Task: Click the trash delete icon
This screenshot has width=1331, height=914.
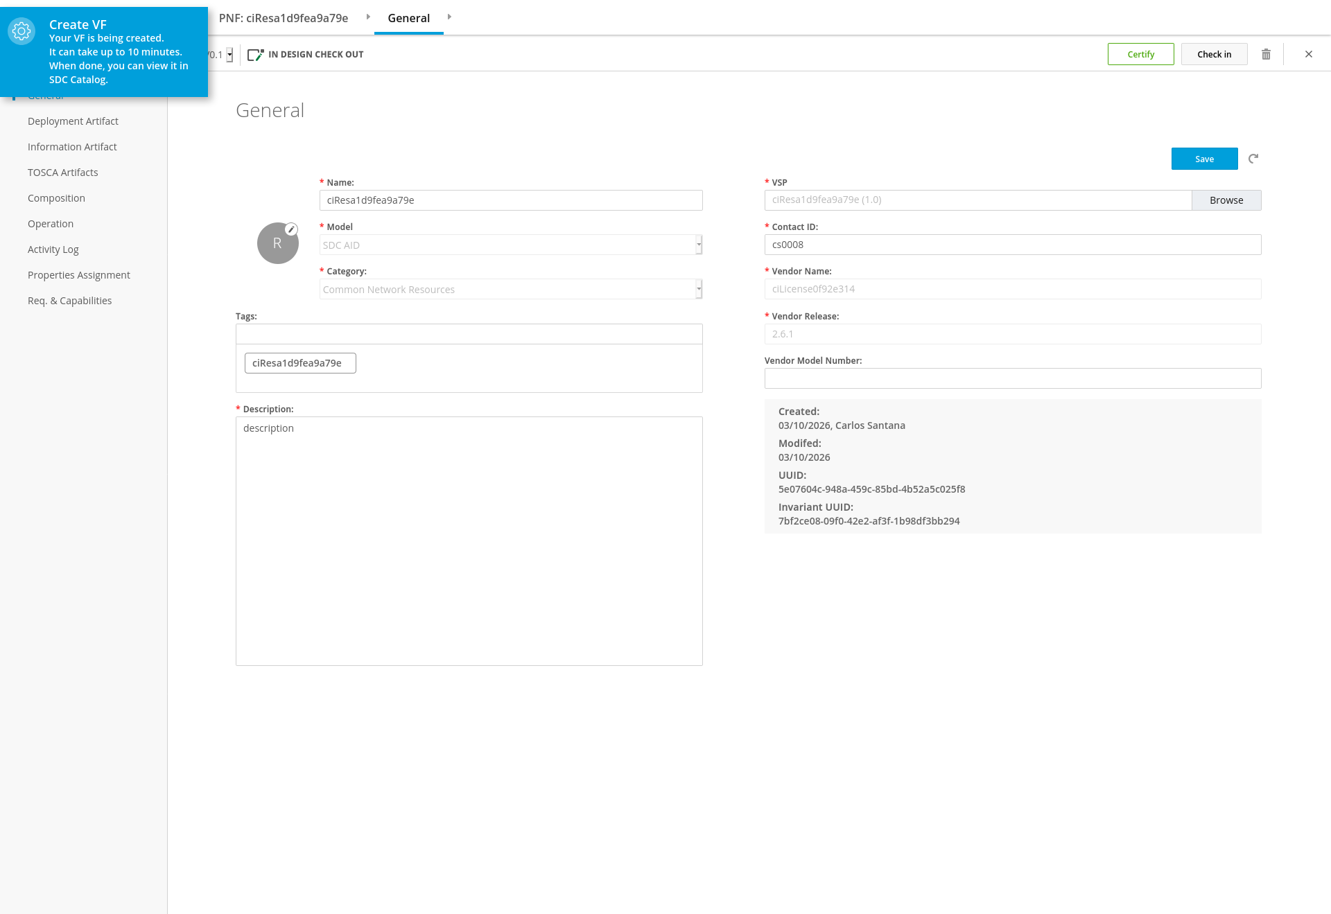Action: [1266, 54]
